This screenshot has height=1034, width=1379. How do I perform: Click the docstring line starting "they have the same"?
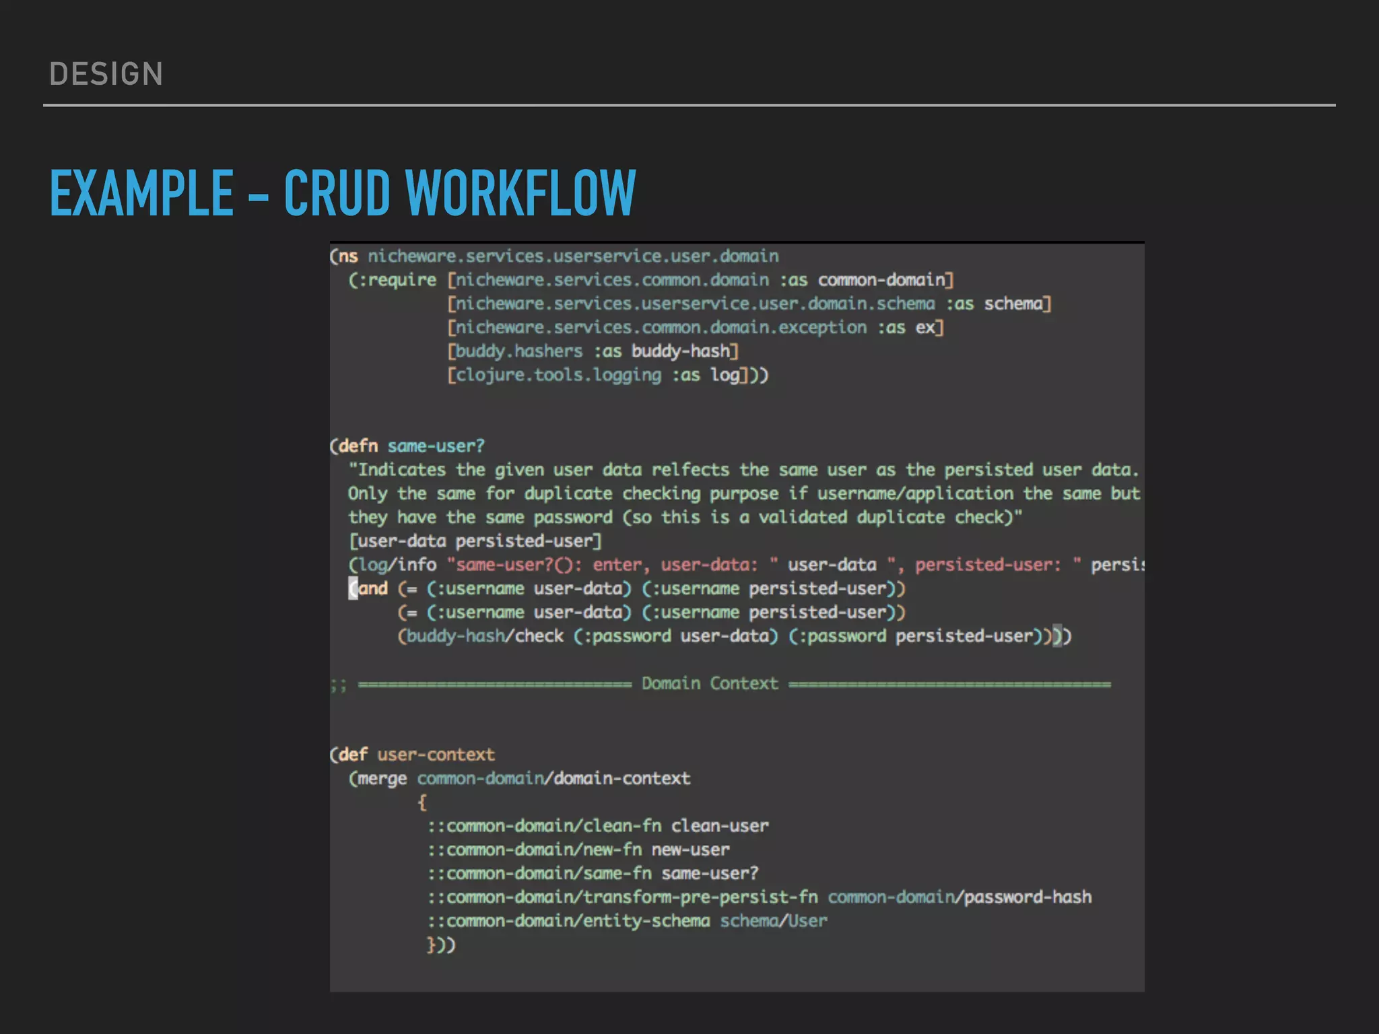(x=685, y=518)
